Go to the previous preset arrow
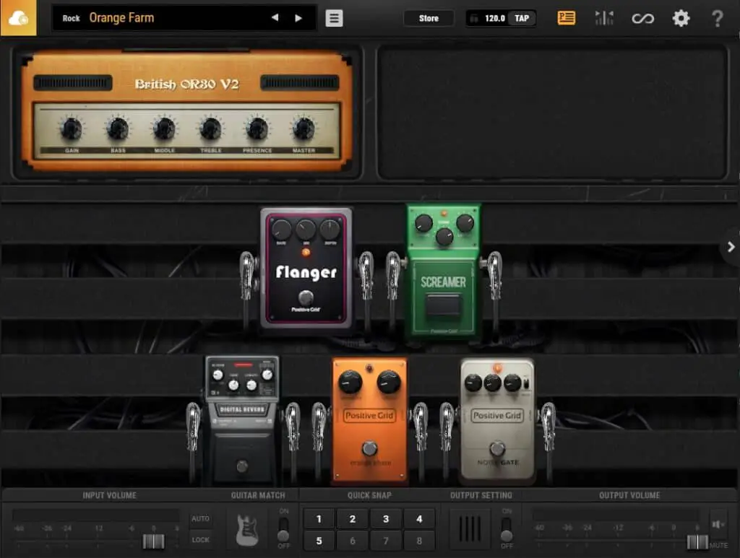 [275, 18]
